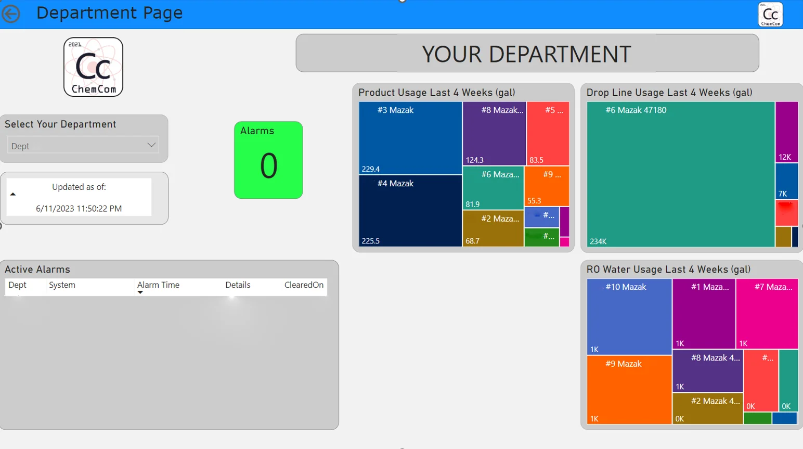Select the ChemCom 2021 logo below the title bar
This screenshot has height=449, width=803.
pyautogui.click(x=93, y=66)
